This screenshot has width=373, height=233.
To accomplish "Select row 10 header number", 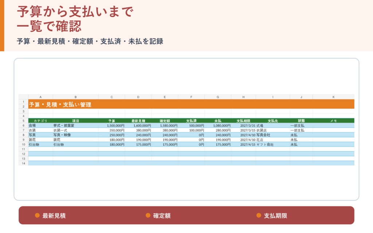I will (x=23, y=144).
